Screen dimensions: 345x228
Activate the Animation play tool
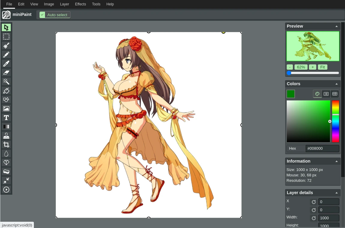tap(6, 190)
